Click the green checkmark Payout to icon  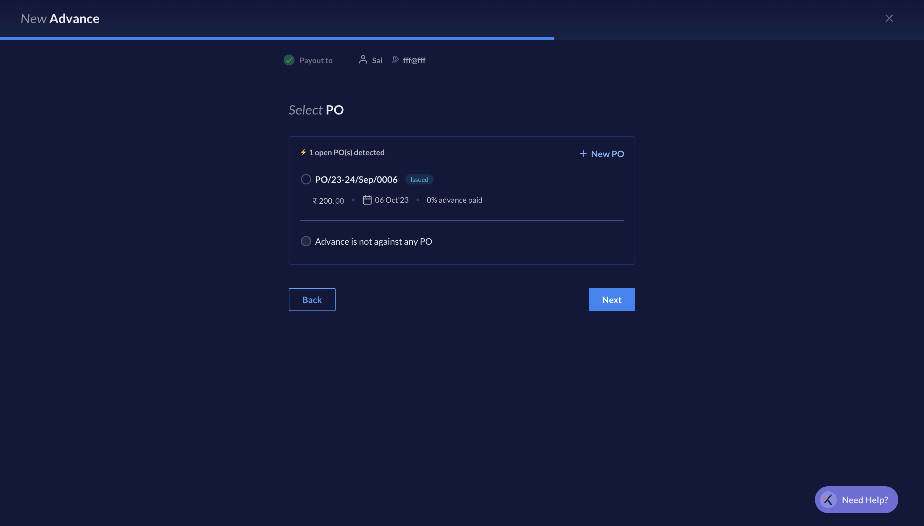coord(289,60)
